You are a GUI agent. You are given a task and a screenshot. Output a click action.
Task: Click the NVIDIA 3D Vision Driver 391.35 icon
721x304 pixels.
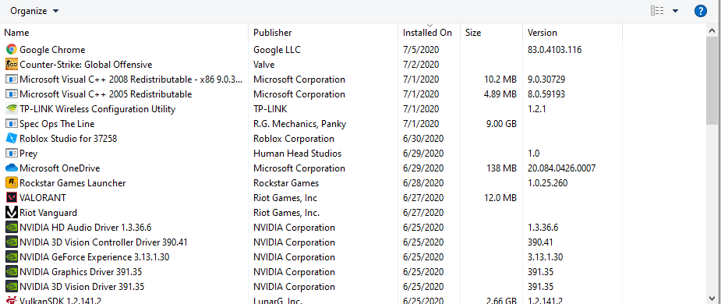tap(12, 287)
